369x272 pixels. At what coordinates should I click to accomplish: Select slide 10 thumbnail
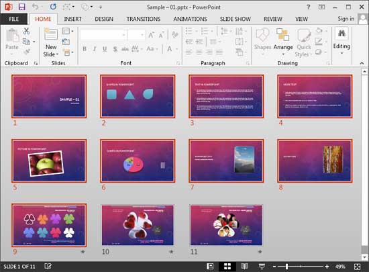point(138,225)
